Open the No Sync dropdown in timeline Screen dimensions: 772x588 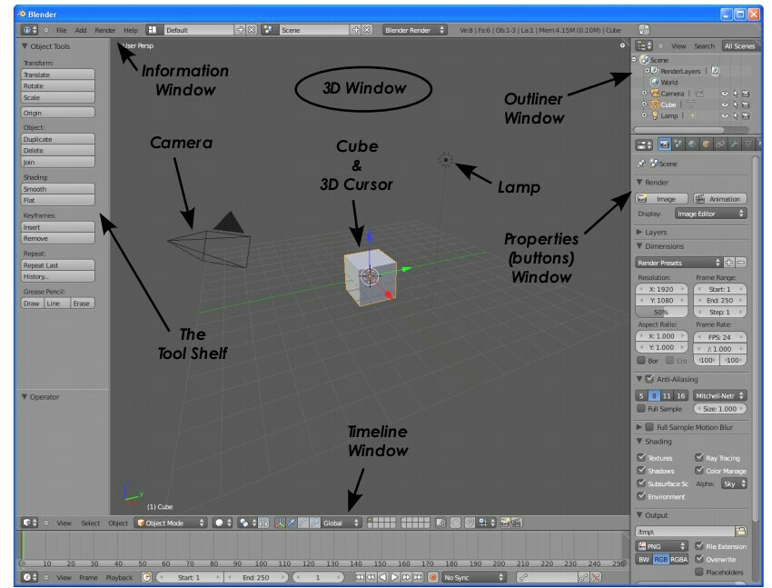click(x=473, y=577)
